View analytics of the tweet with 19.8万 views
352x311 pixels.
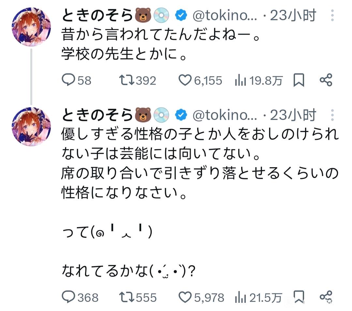(258, 81)
